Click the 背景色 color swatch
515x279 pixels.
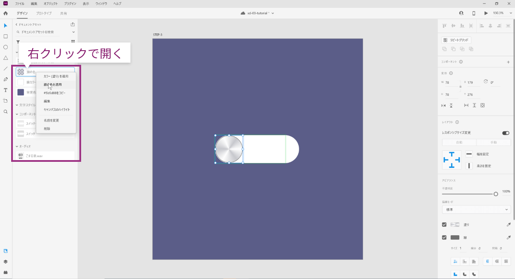(21, 92)
